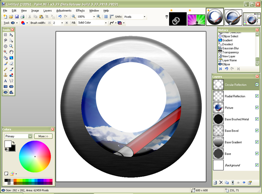The width and height of the screenshot is (262, 194).
Task: Open the Effects menu
Action: pos(80,10)
